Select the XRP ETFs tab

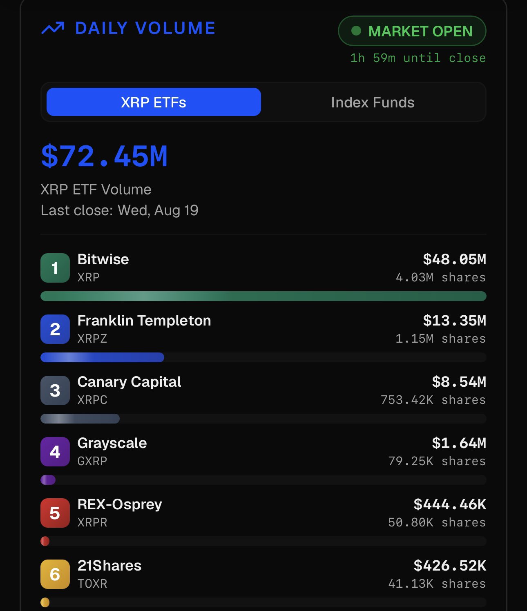pyautogui.click(x=154, y=102)
